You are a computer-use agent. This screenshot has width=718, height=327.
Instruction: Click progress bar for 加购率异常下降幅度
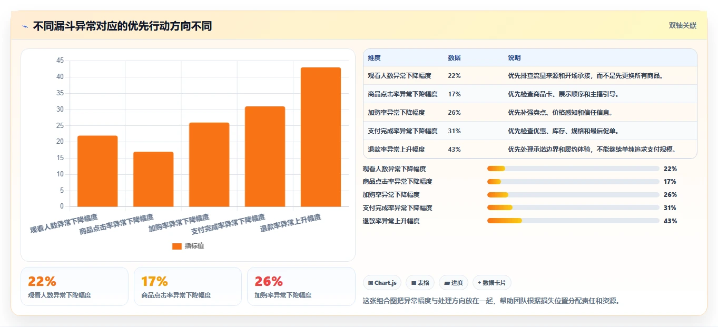coord(573,195)
